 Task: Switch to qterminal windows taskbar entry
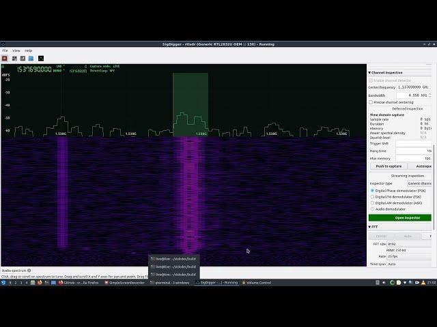pyautogui.click(x=170, y=283)
